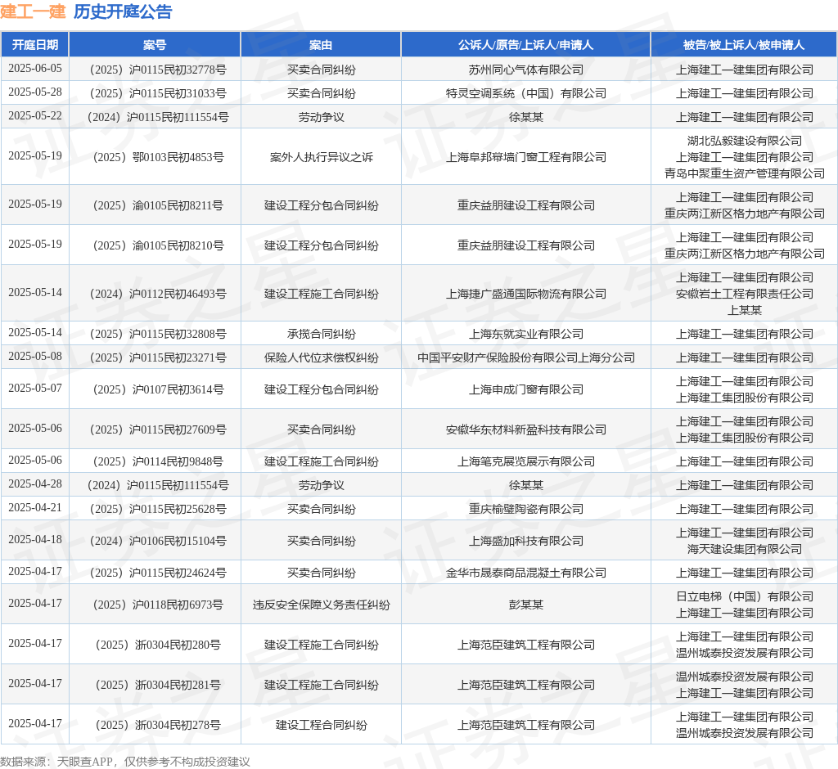Click plaintiff 上海盛加科技有限公司
This screenshot has height=769, width=838.
coord(526,541)
